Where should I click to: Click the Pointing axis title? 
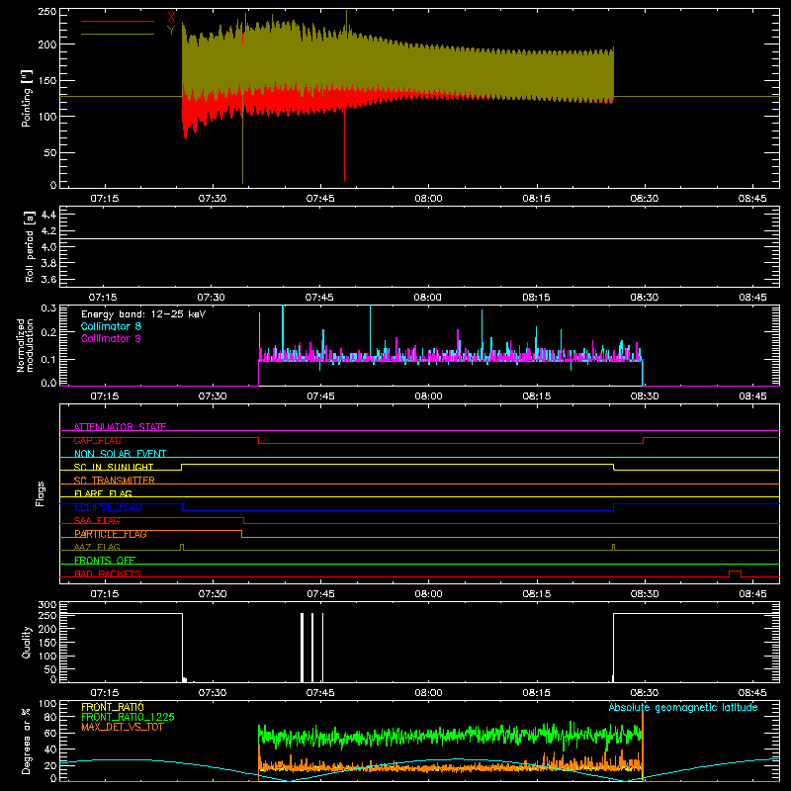(27, 98)
